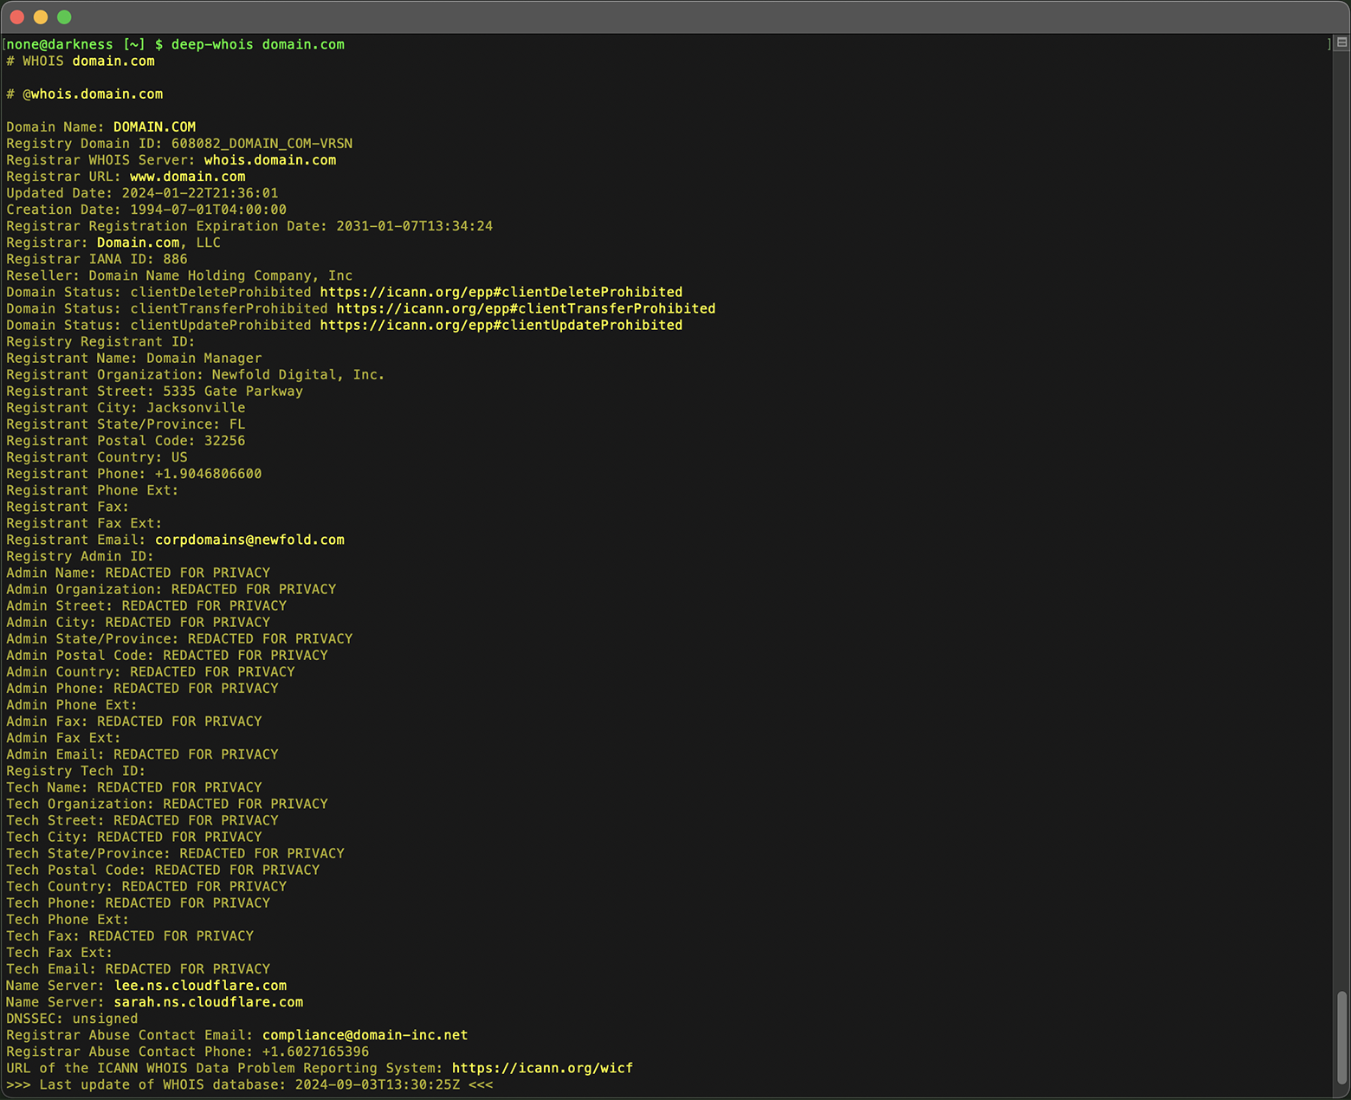Open the clientTransferProhibited ICANN status link
The width and height of the screenshot is (1351, 1100).
tap(524, 308)
